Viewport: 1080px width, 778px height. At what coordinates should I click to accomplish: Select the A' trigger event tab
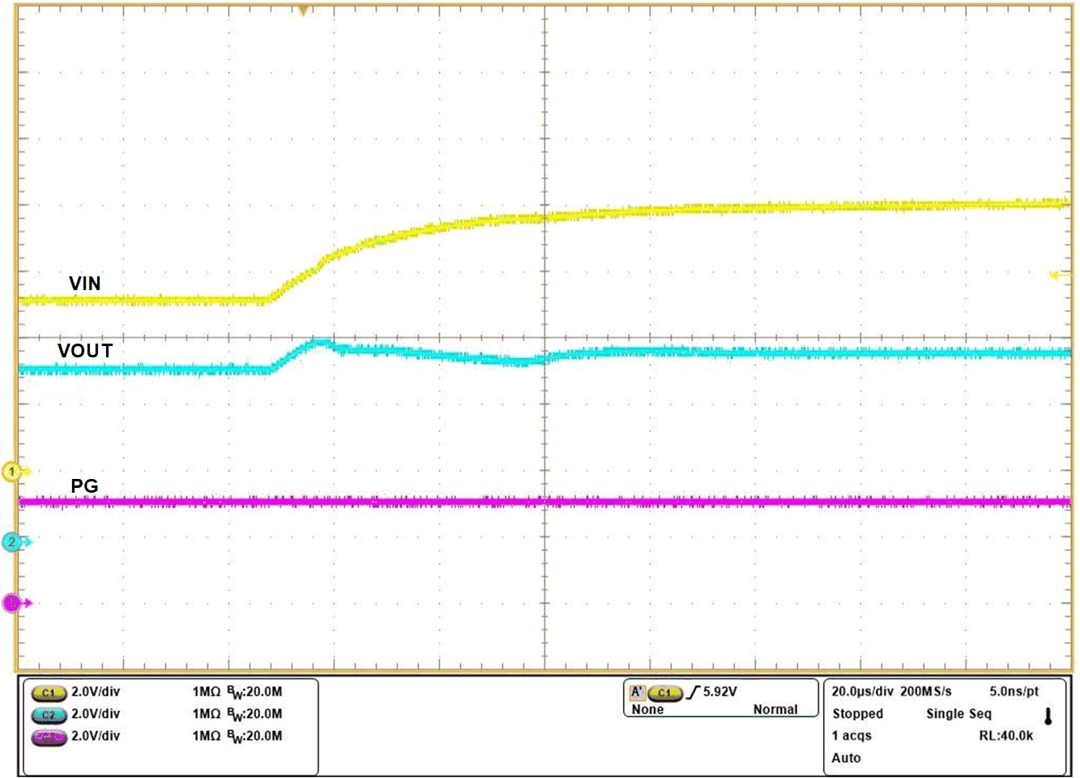(638, 693)
